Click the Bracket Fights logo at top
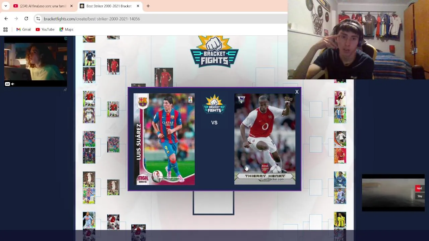Viewport: 429px width, 241px height. click(214, 52)
